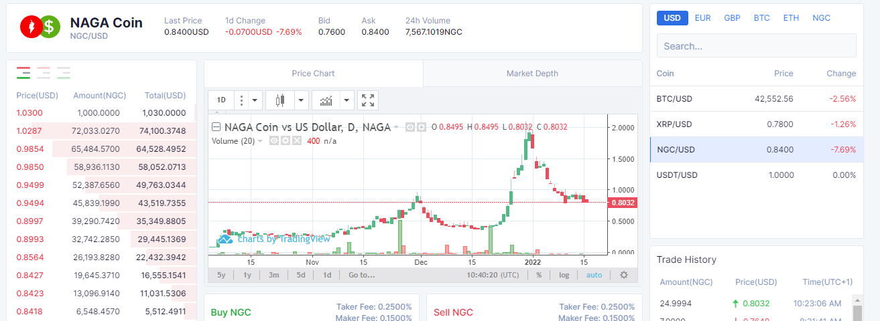Show combined buy and sell order book view

coord(23,72)
